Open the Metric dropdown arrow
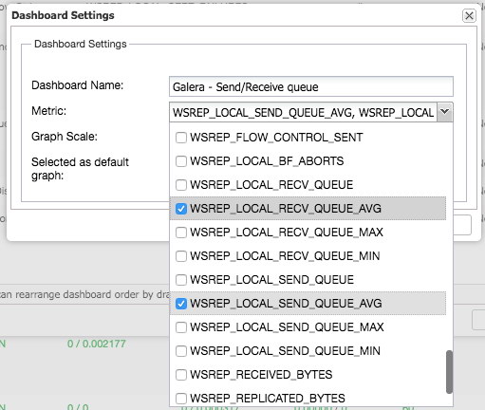This screenshot has height=410, width=485. [445, 112]
